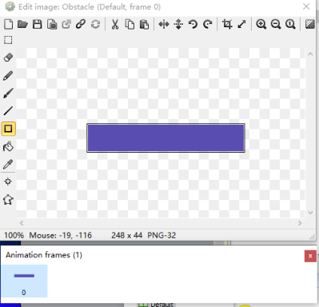This screenshot has height=307, width=319.
Task: Save the image with disk icon
Action: [38, 24]
